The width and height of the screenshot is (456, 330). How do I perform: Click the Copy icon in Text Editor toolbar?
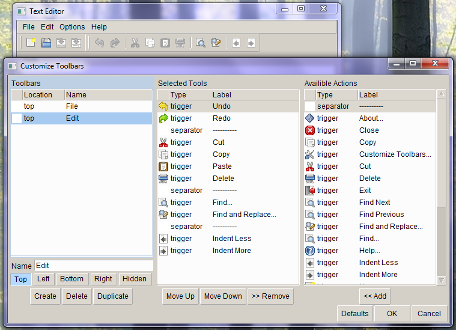(x=150, y=43)
